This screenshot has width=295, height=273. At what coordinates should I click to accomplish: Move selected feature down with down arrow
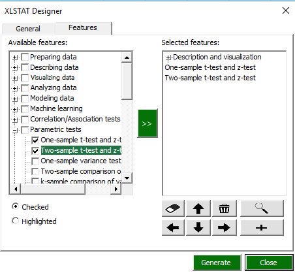click(x=198, y=228)
